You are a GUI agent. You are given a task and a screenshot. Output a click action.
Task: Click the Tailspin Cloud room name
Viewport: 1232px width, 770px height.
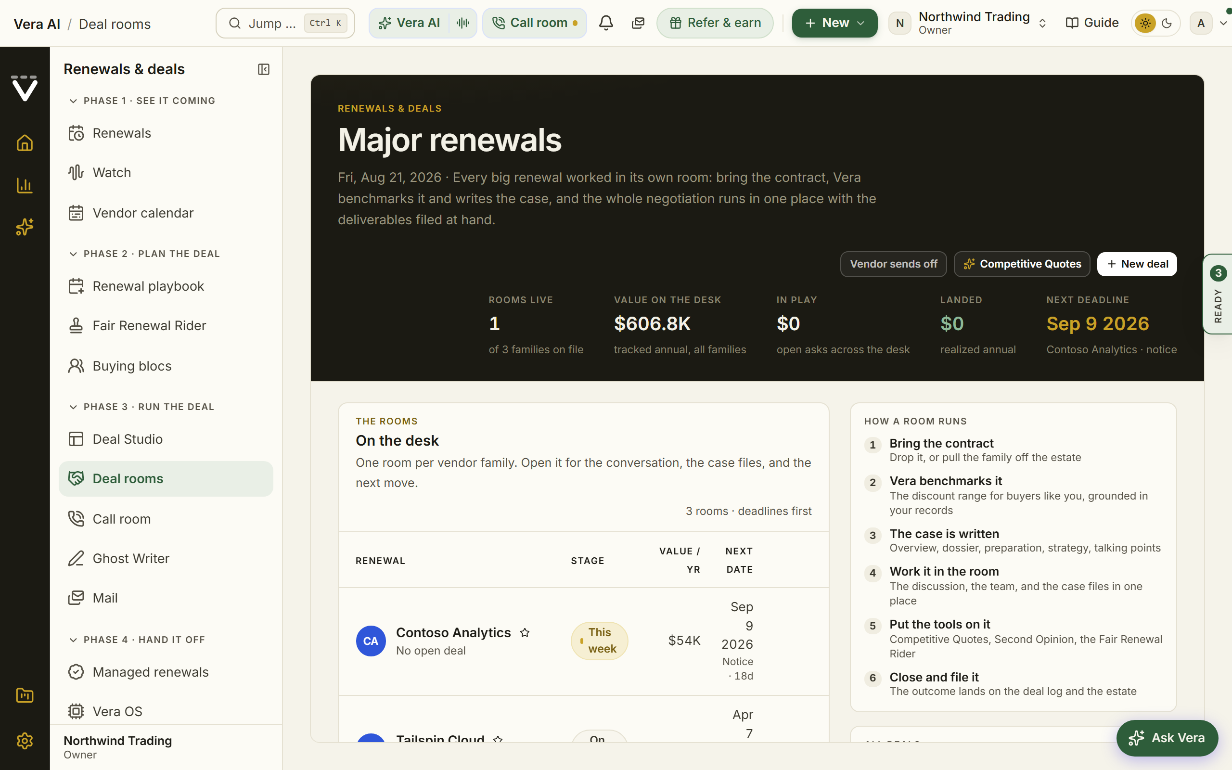[440, 739]
